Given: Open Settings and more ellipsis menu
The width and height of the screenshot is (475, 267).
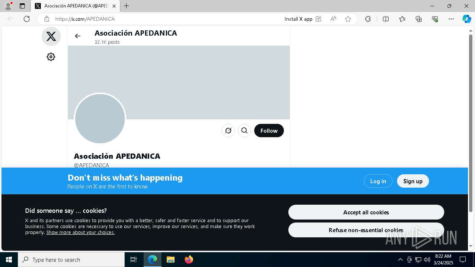Looking at the screenshot, I should tap(451, 19).
